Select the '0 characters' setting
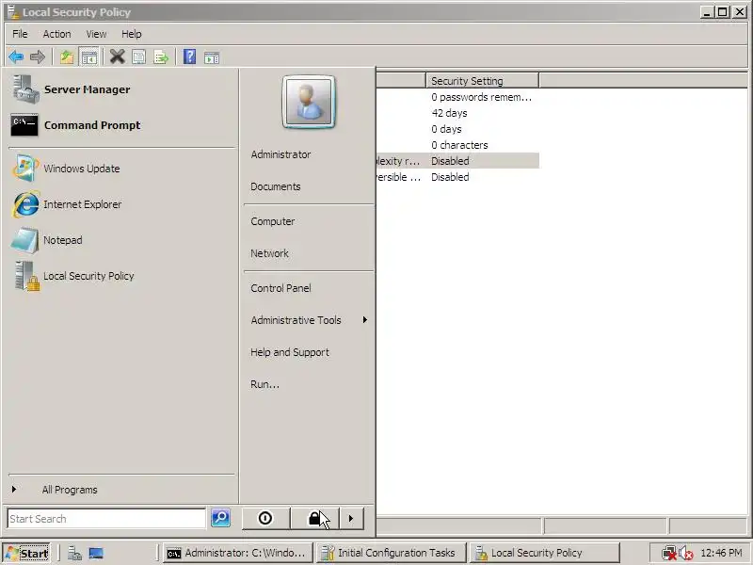The width and height of the screenshot is (753, 565). (459, 145)
